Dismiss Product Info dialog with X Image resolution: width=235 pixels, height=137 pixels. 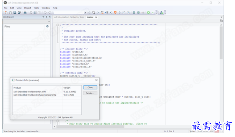[x=97, y=80]
